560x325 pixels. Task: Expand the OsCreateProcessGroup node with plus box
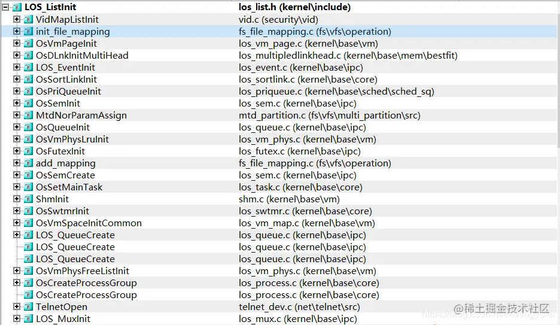(x=16, y=283)
